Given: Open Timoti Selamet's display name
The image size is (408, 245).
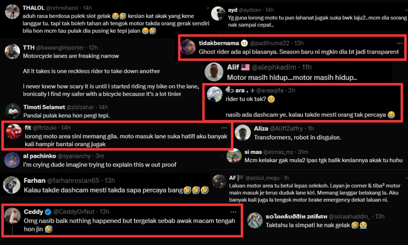Looking at the screenshot, I should tap(44, 107).
